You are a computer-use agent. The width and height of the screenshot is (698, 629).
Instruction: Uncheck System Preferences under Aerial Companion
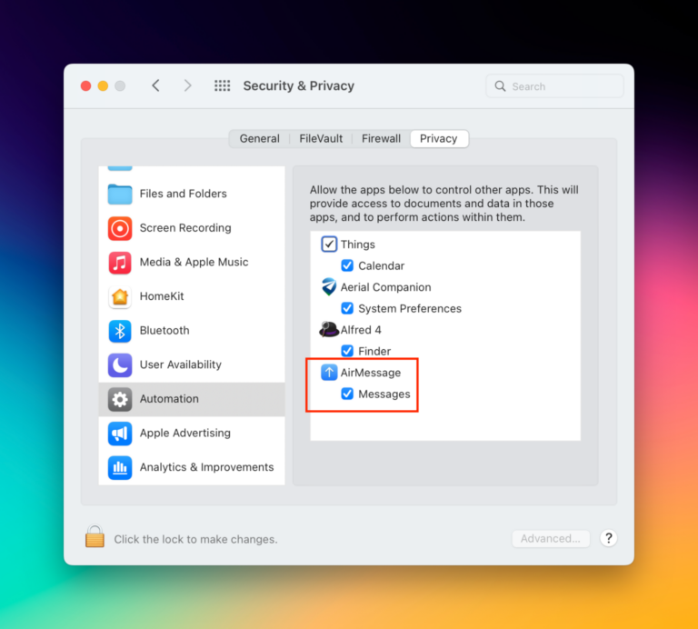[347, 308]
